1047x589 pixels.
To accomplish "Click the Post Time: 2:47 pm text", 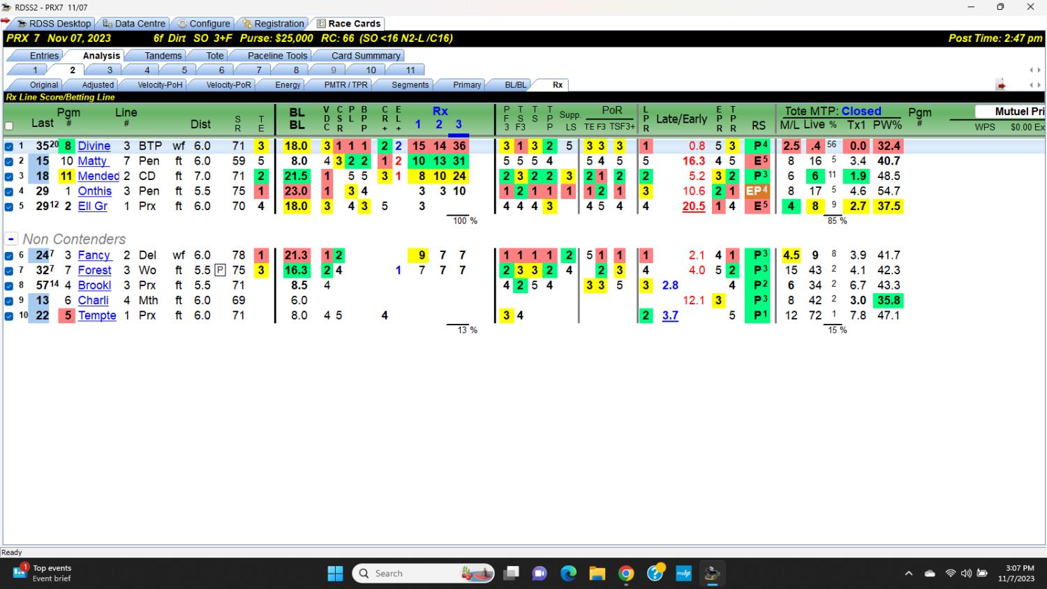I will click(995, 38).
